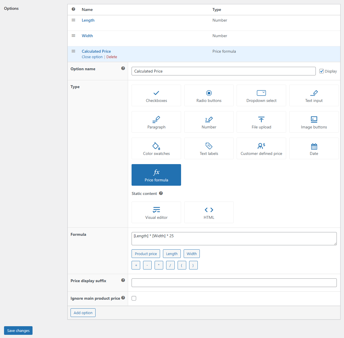Select the Checkboxes option type
The height and width of the screenshot is (338, 344).
(x=156, y=96)
